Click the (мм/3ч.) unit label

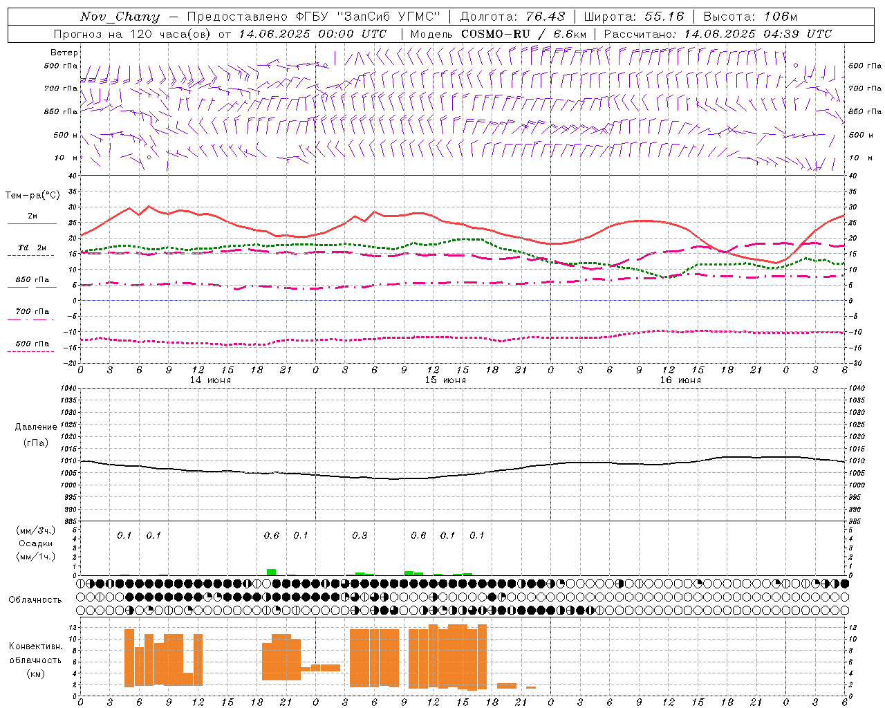pyautogui.click(x=36, y=530)
